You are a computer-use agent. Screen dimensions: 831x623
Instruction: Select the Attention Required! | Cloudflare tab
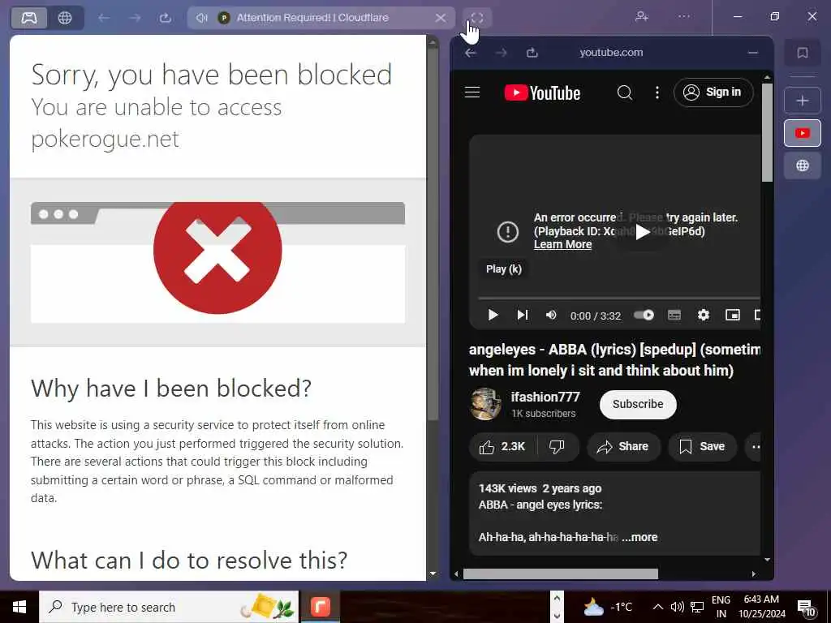[x=321, y=18]
